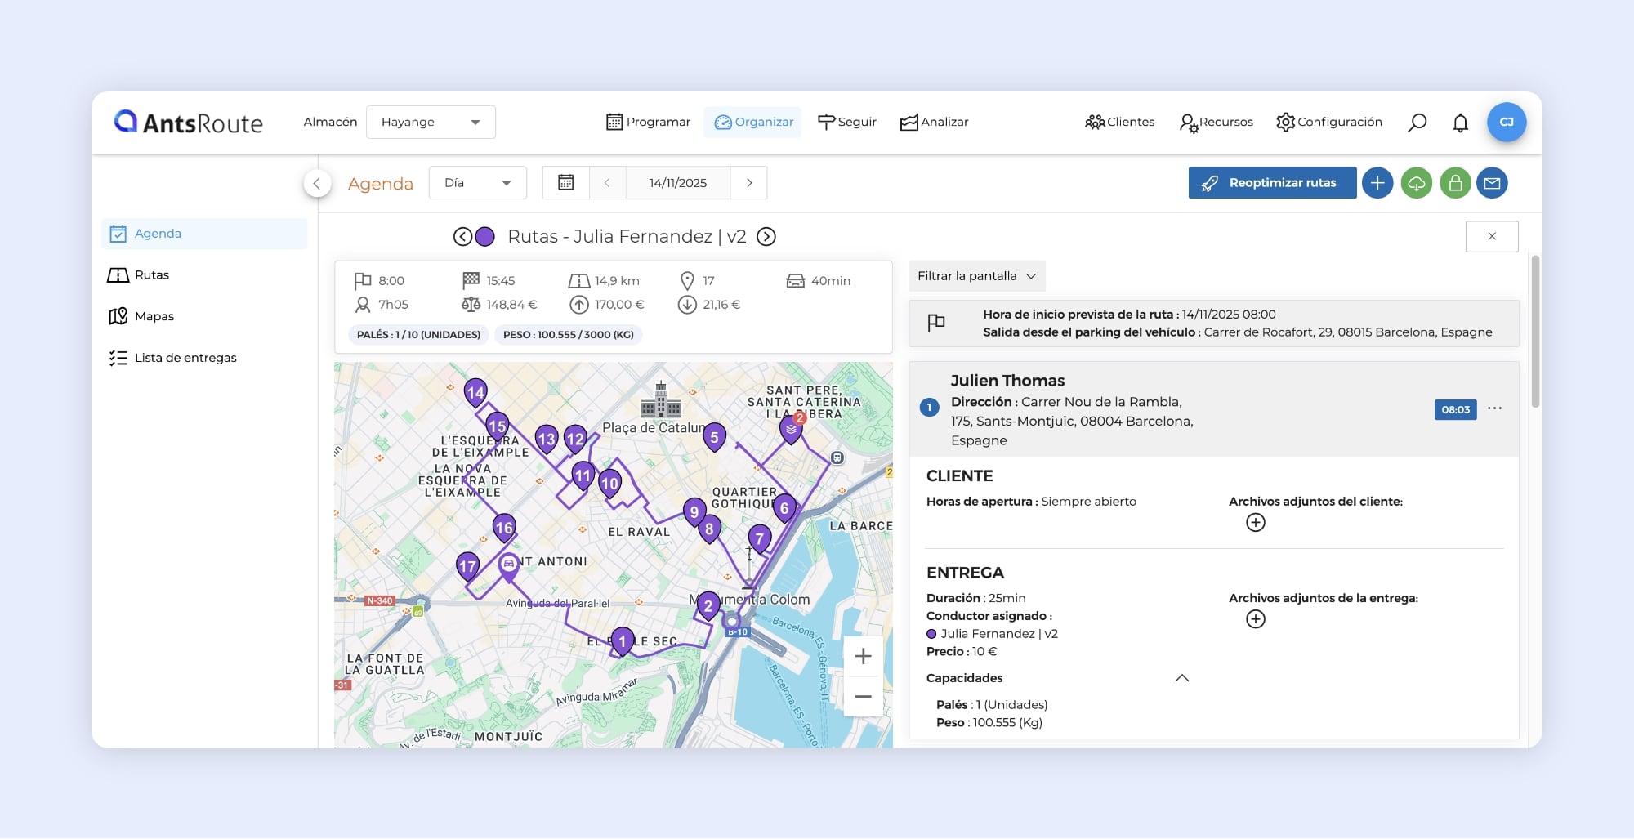The height and width of the screenshot is (839, 1634).
Task: Open the notifications bell
Action: tap(1460, 123)
